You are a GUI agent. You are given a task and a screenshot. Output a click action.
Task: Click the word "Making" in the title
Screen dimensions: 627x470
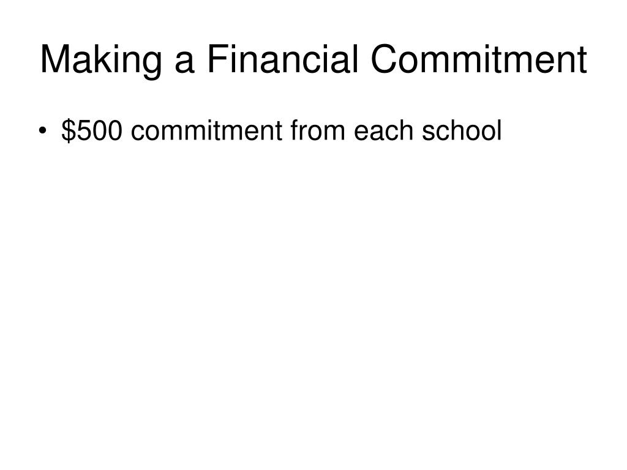(101, 61)
